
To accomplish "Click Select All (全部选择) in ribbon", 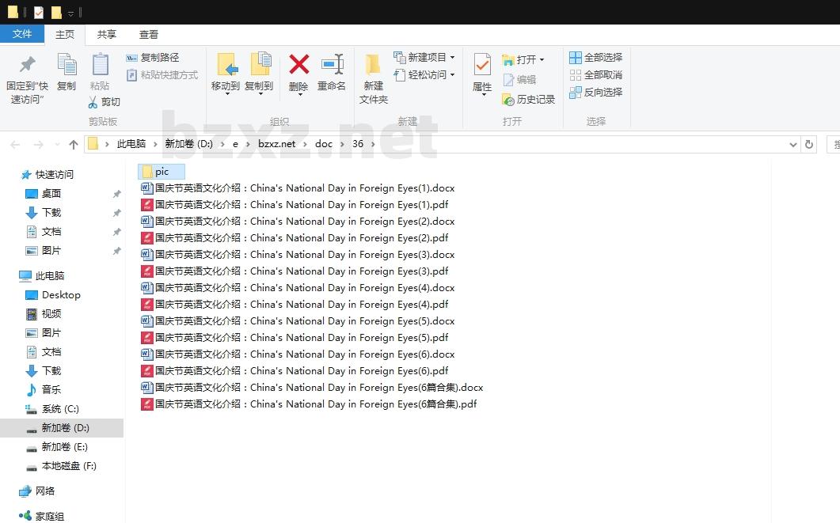I will tap(596, 58).
